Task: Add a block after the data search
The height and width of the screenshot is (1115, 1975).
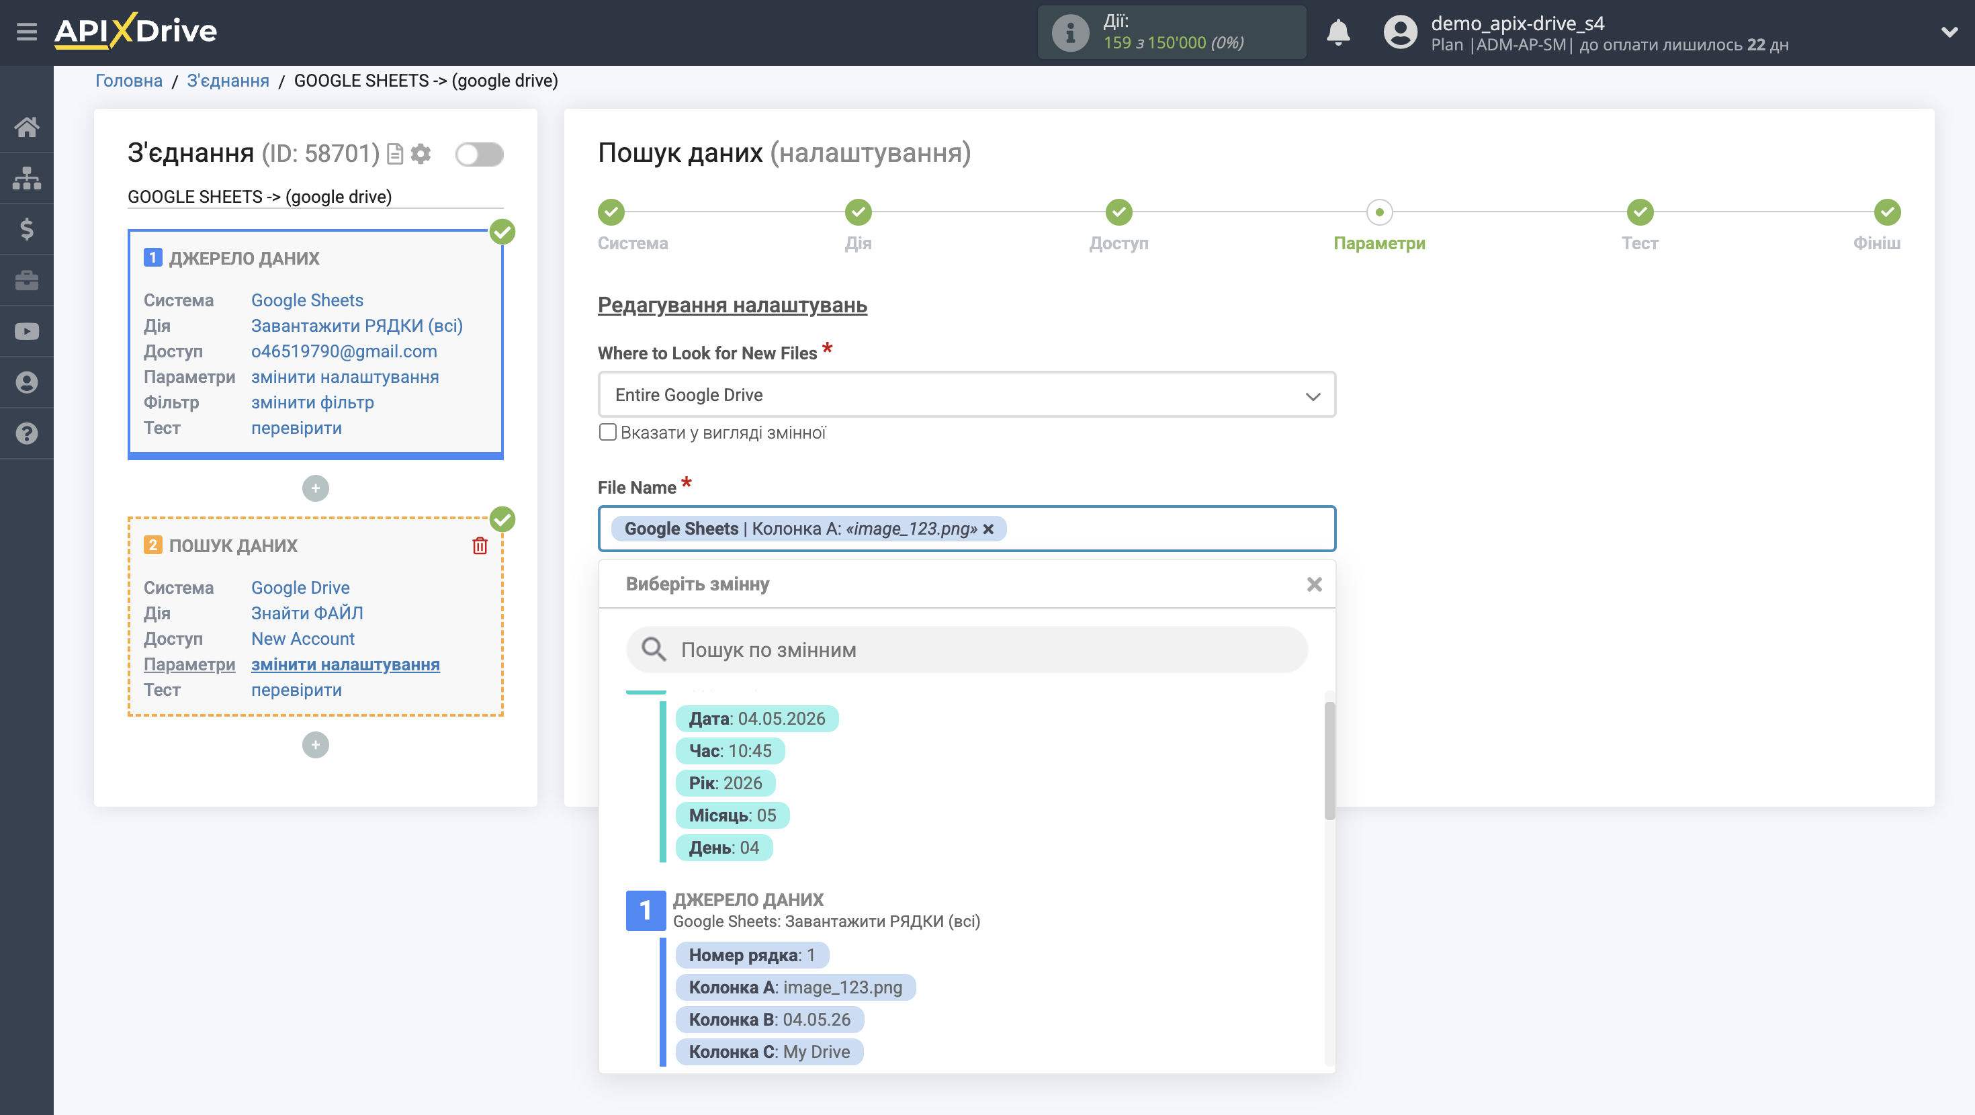Action: 315,746
